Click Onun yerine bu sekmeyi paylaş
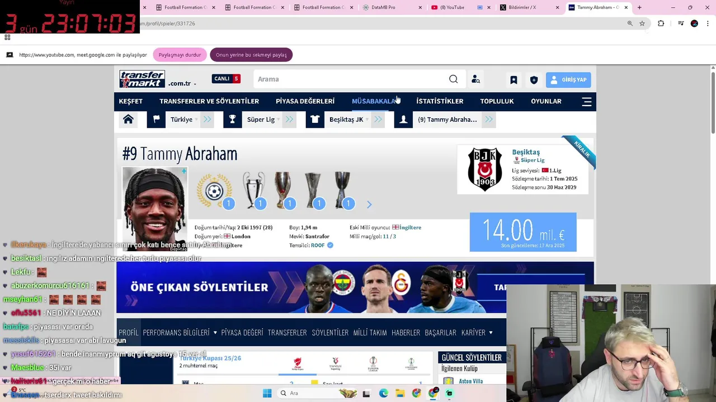 point(251,55)
